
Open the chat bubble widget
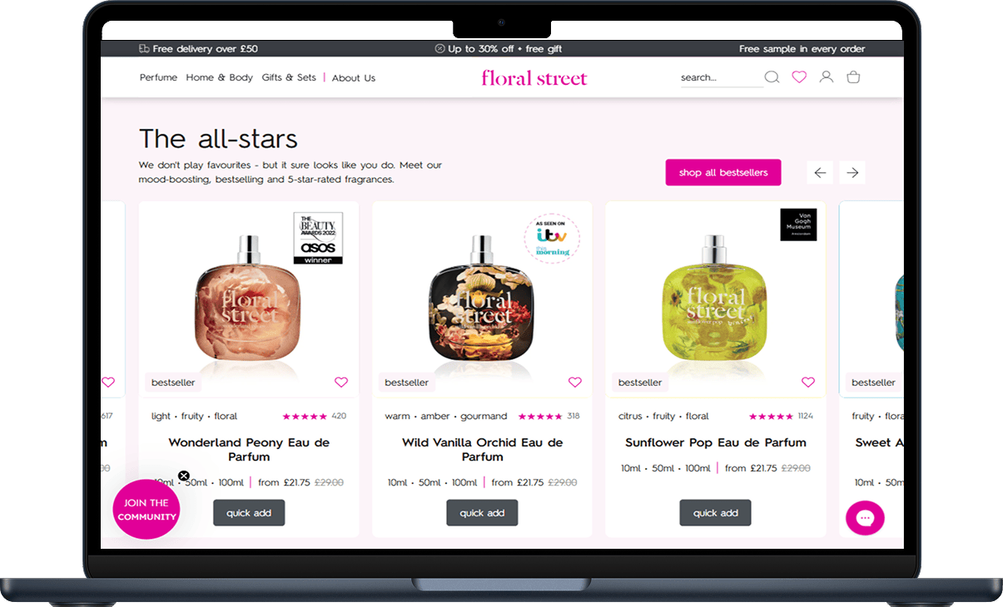(x=865, y=518)
